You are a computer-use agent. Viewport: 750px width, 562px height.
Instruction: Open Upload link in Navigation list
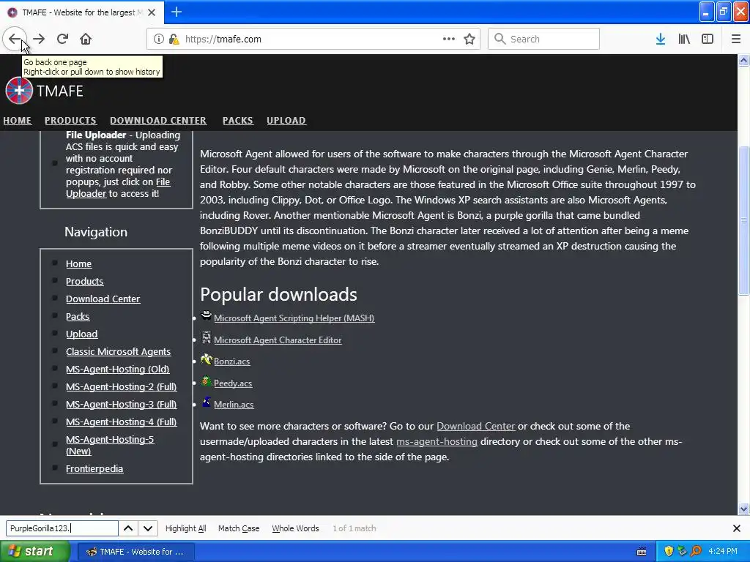coord(82,334)
